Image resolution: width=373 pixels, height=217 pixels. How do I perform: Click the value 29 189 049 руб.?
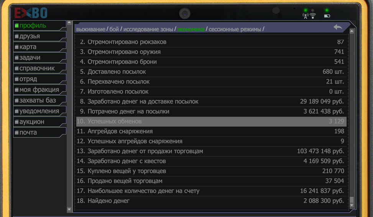click(x=322, y=102)
